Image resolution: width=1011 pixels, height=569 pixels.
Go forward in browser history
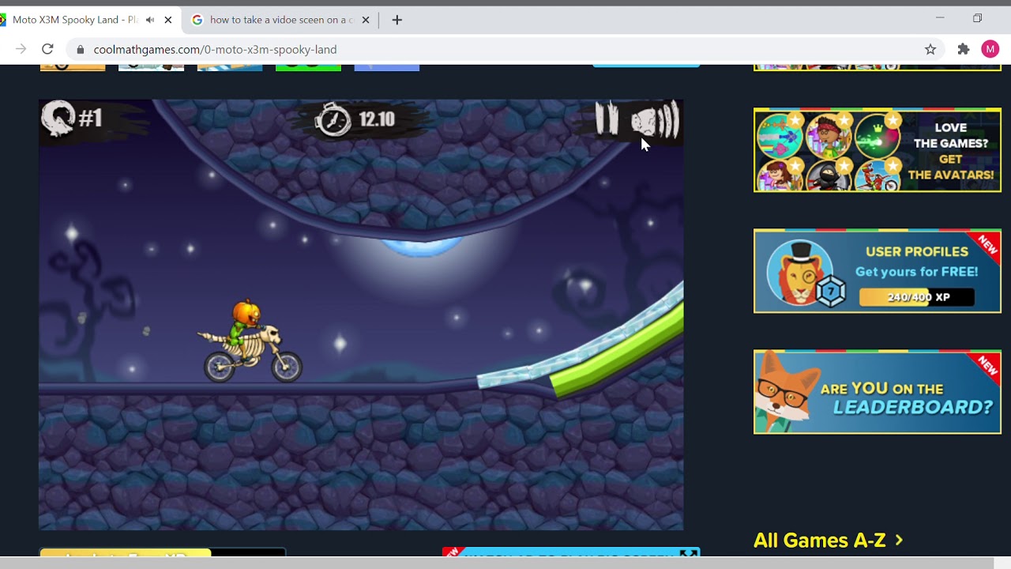(x=21, y=49)
